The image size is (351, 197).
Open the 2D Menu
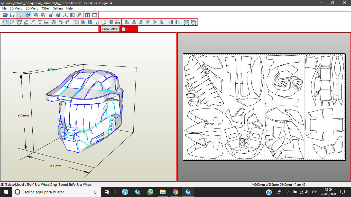click(x=32, y=8)
